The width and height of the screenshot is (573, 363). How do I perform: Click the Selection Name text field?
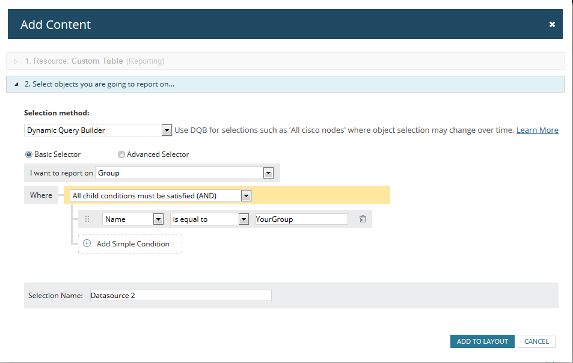[x=180, y=296]
